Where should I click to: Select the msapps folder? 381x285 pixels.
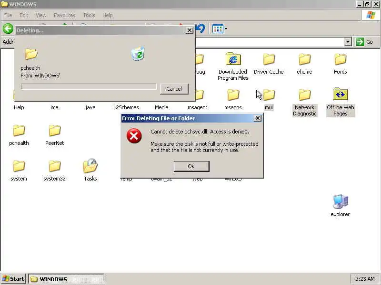[233, 99]
